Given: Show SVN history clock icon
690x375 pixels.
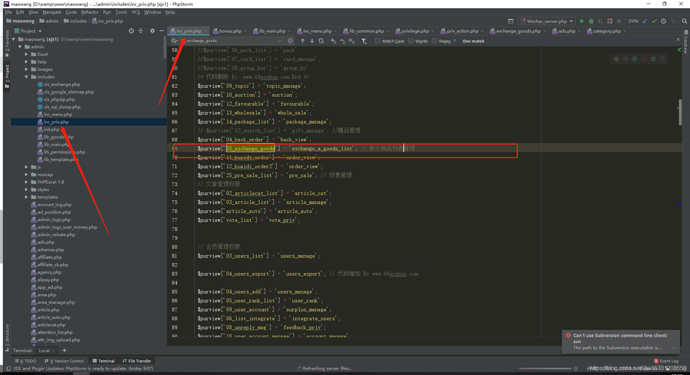Looking at the screenshot, I should [664, 21].
